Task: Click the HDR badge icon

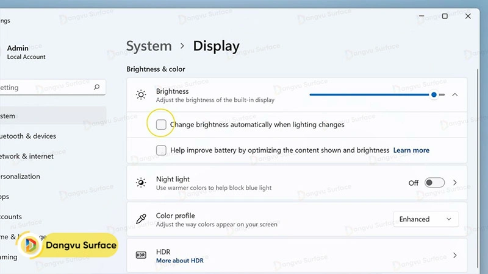Action: 141,256
